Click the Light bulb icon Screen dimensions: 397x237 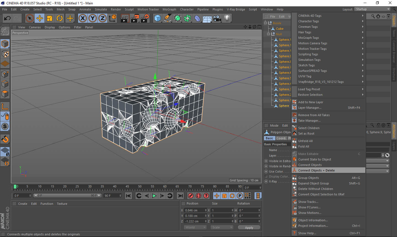point(227,18)
